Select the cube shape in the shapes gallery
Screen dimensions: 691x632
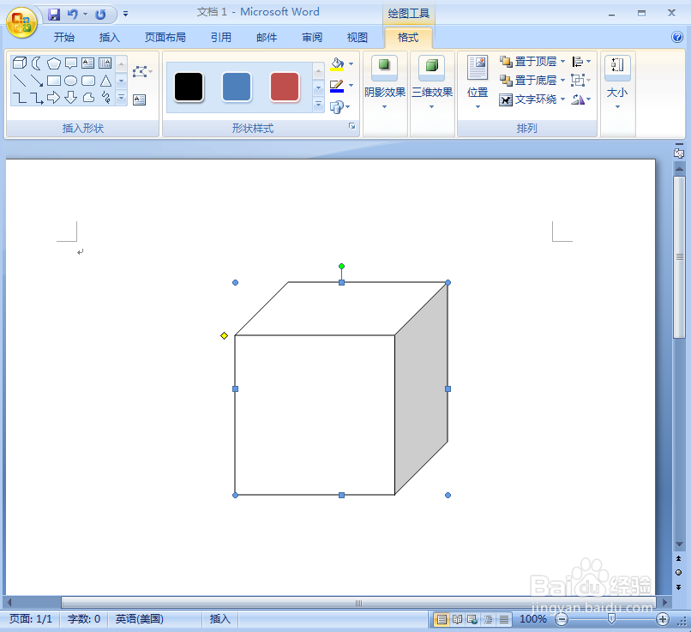20,63
